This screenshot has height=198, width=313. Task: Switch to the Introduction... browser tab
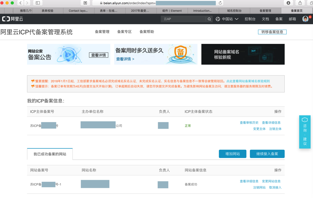202,11
